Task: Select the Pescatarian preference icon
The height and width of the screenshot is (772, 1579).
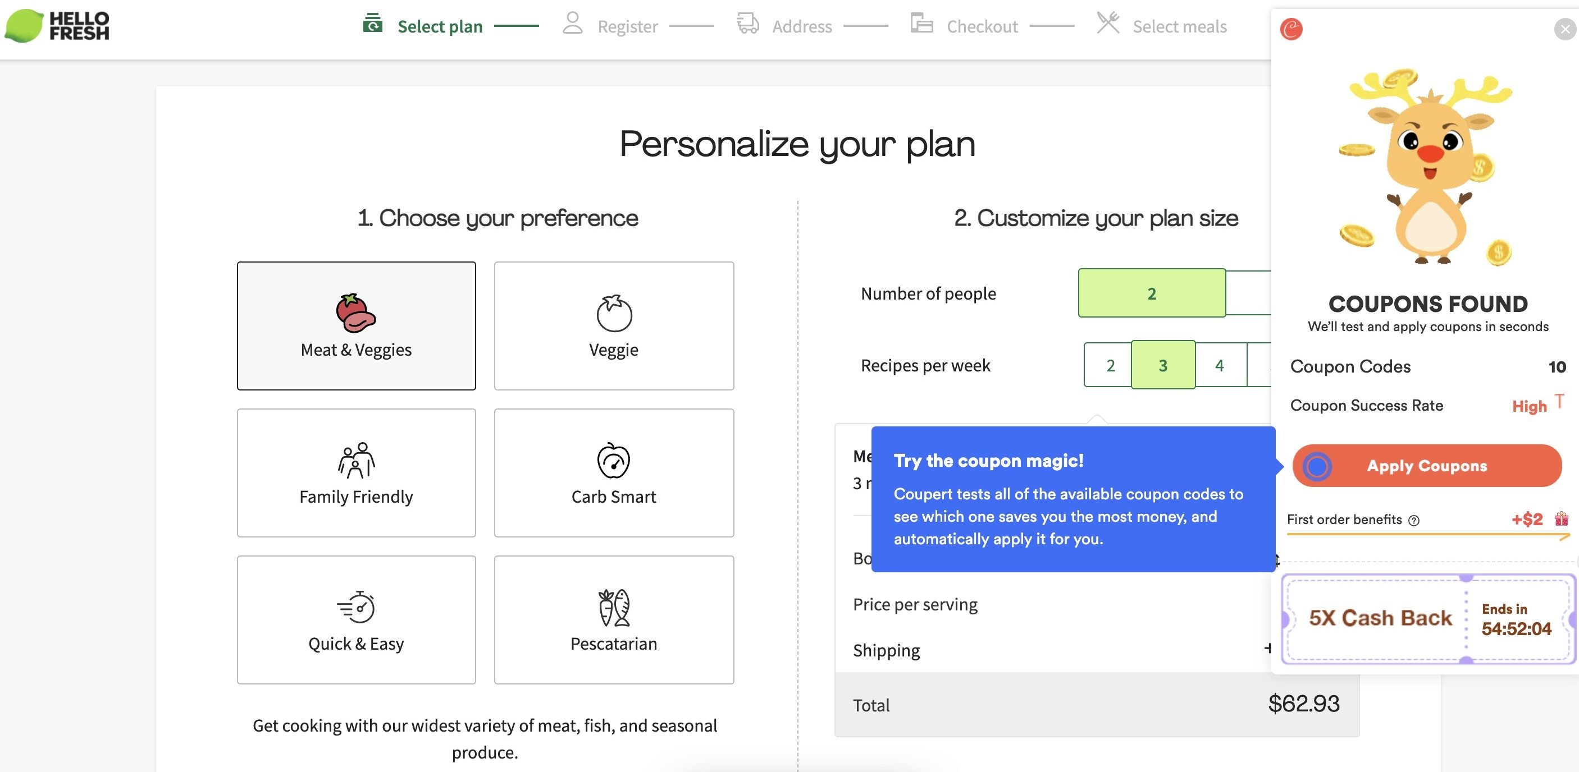Action: 612,608
